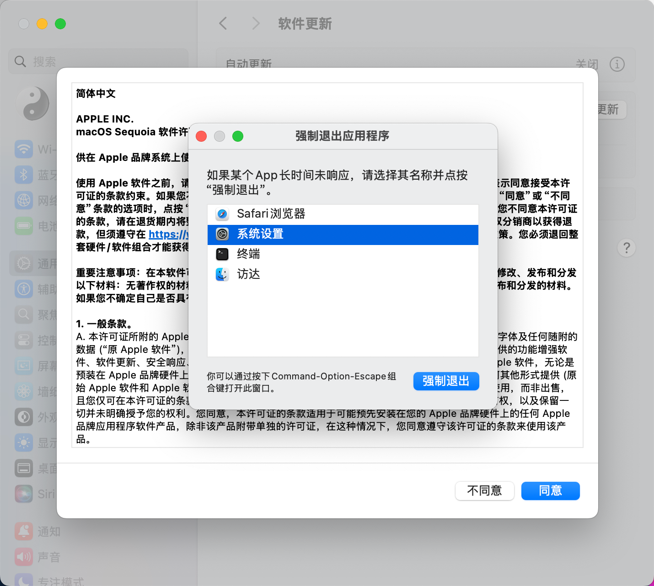Open the Network globe icon in sidebar
This screenshot has width=654, height=586.
(x=24, y=200)
